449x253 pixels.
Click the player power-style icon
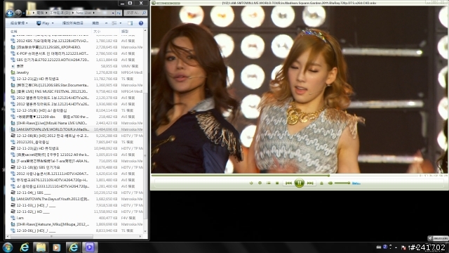tap(251, 183)
